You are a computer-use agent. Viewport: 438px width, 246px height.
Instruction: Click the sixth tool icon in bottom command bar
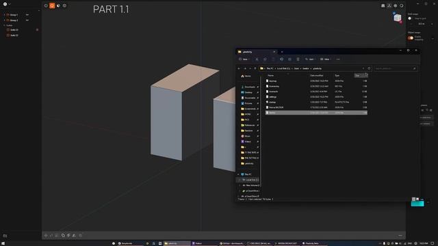[74, 235]
